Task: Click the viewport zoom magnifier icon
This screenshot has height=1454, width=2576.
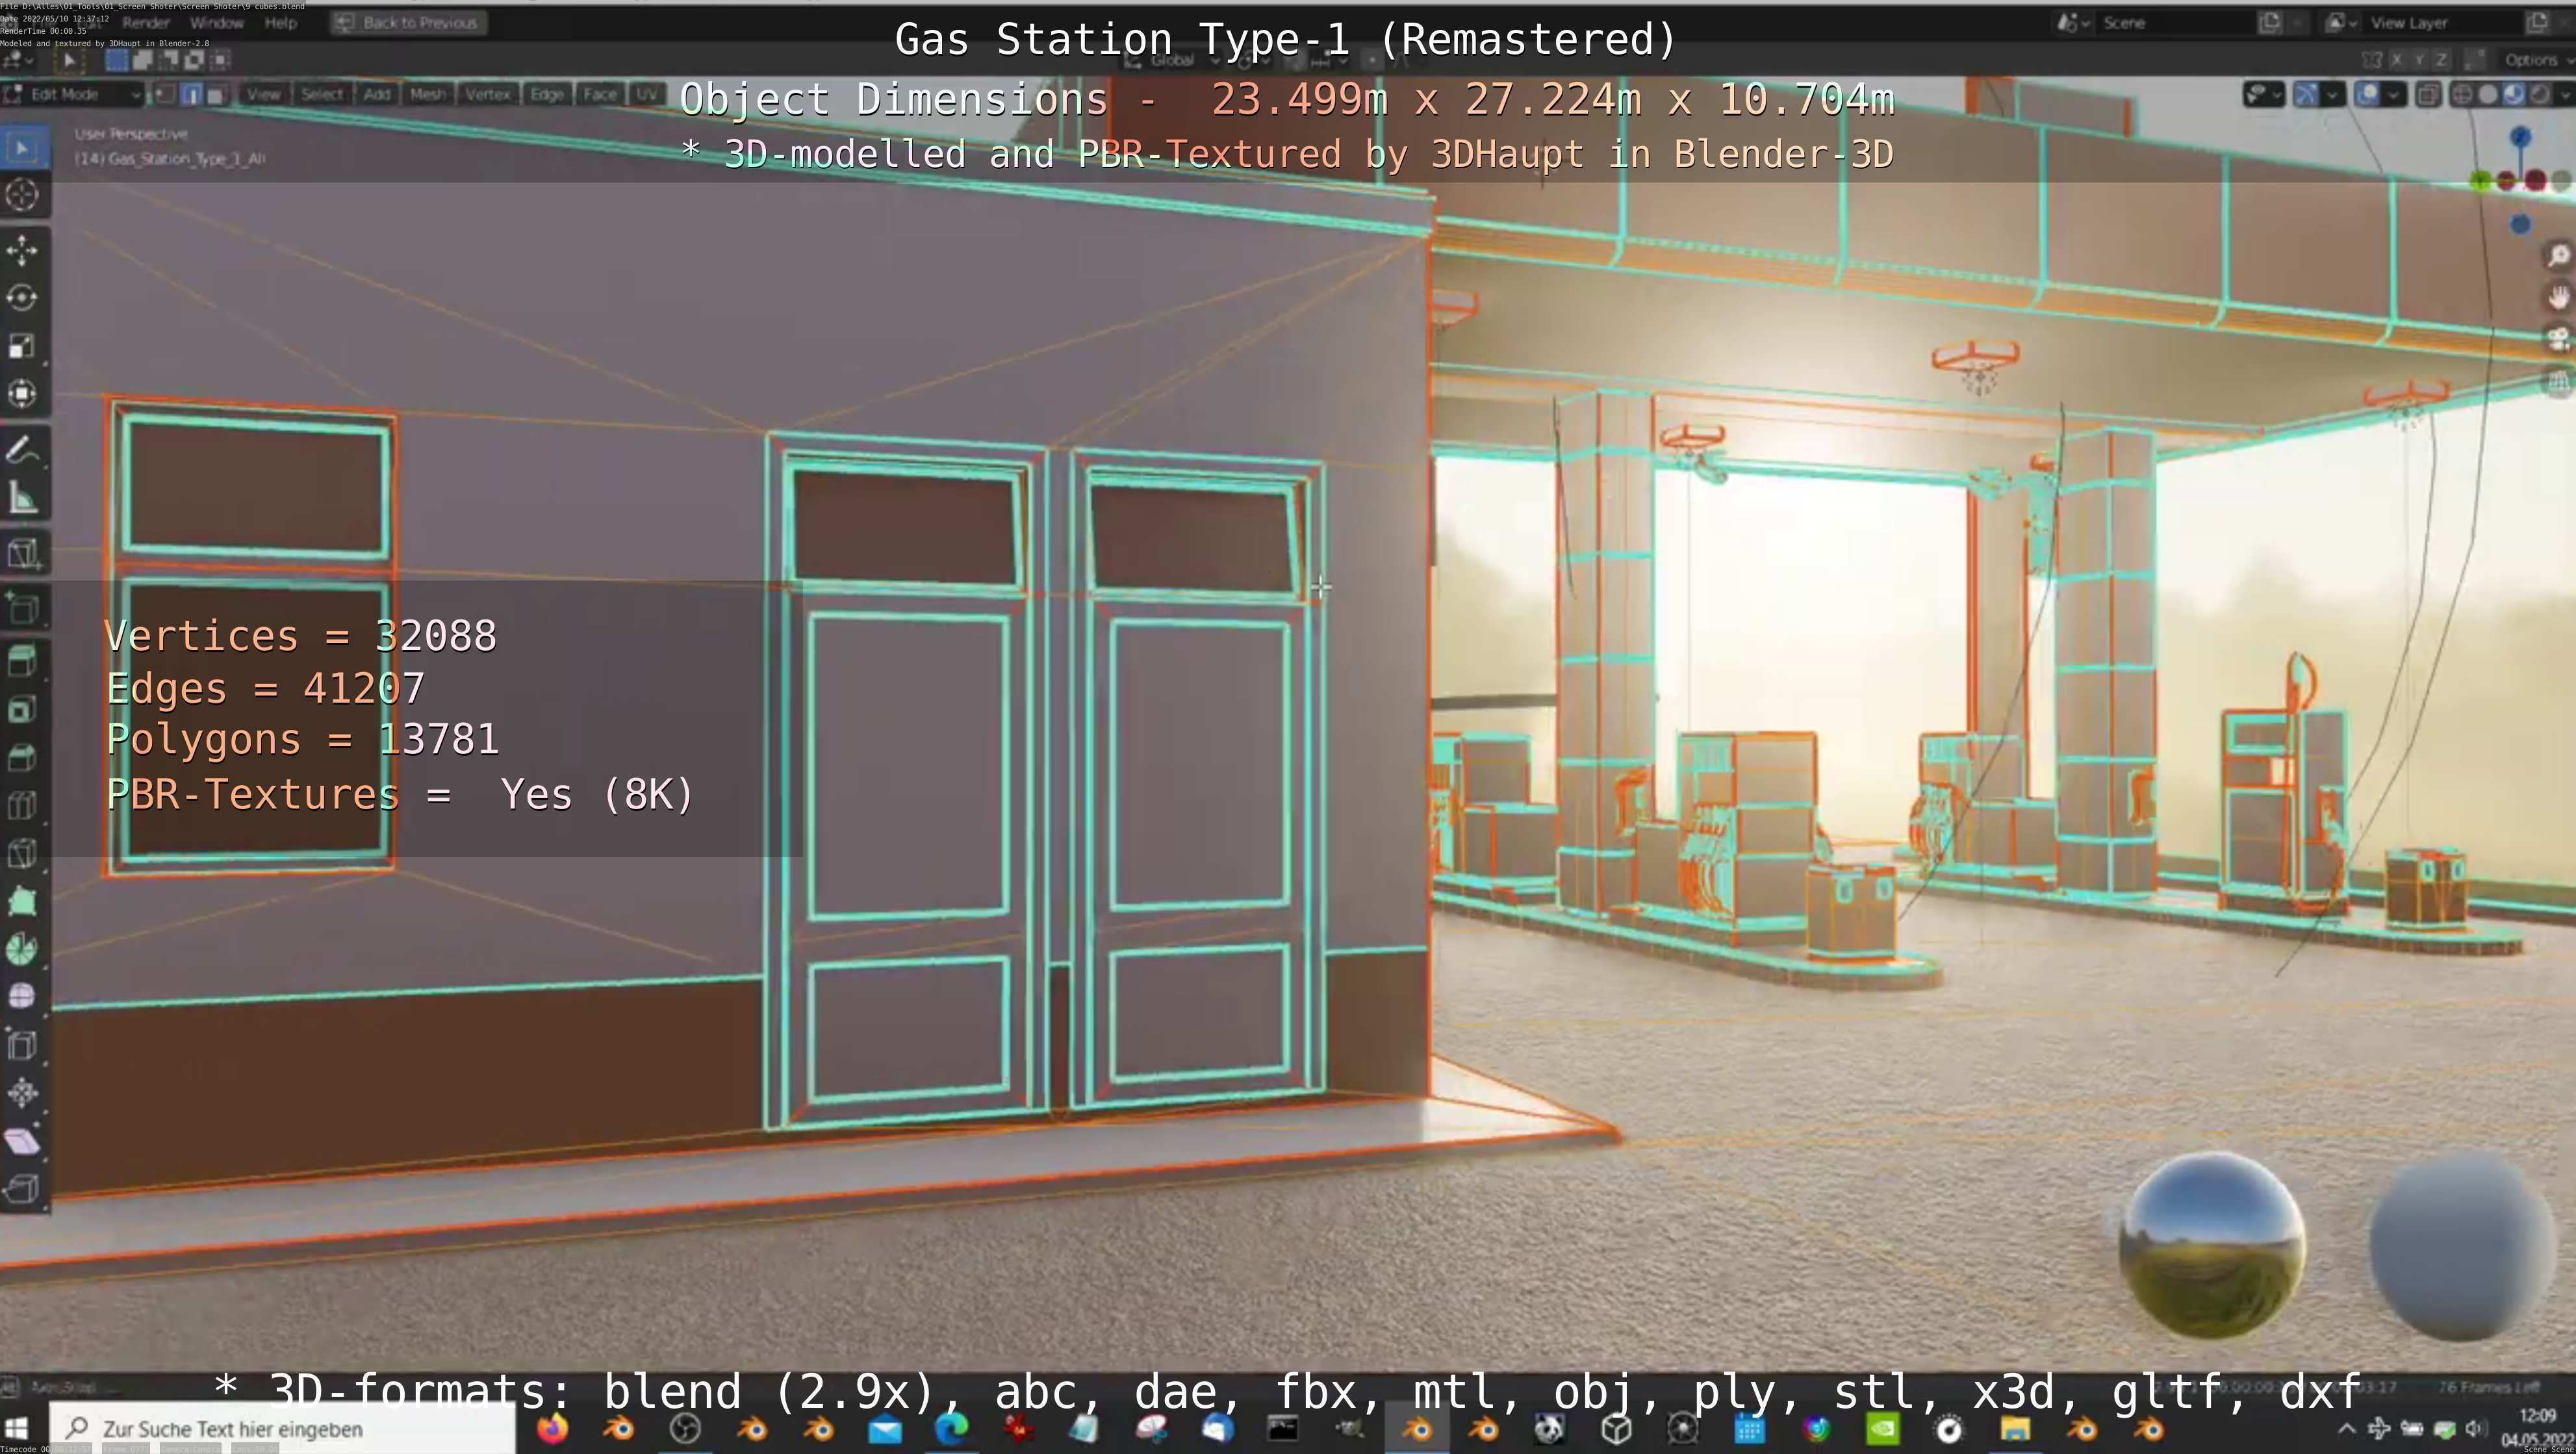Action: (x=2558, y=256)
